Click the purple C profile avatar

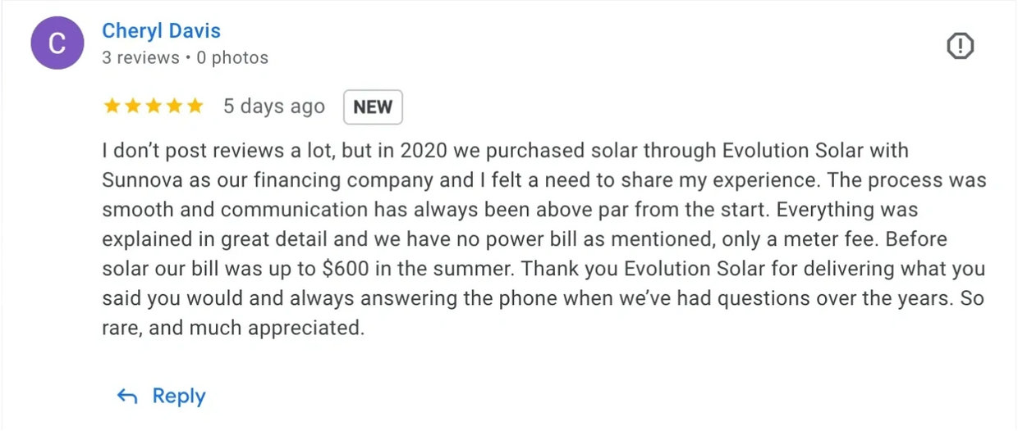57,43
